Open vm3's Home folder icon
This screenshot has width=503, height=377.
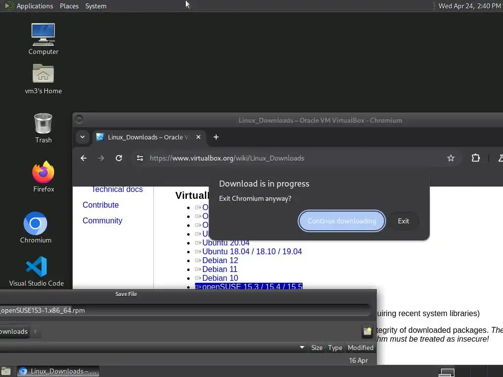click(x=43, y=79)
